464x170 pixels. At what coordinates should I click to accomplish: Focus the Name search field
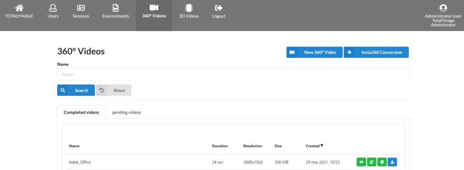click(x=233, y=74)
